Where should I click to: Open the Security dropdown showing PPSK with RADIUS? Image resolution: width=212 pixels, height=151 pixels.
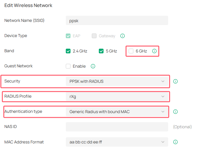pyautogui.click(x=117, y=81)
